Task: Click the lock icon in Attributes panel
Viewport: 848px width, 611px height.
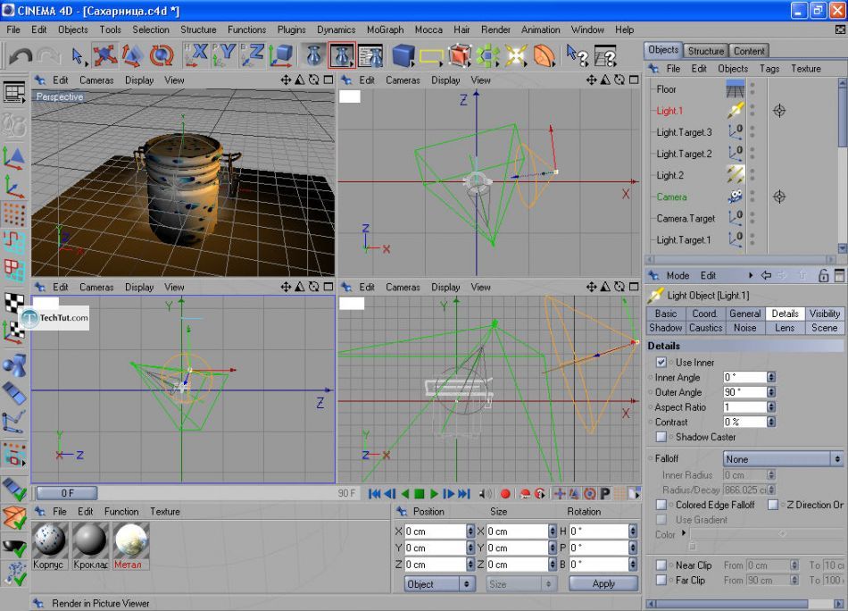Action: click(823, 275)
